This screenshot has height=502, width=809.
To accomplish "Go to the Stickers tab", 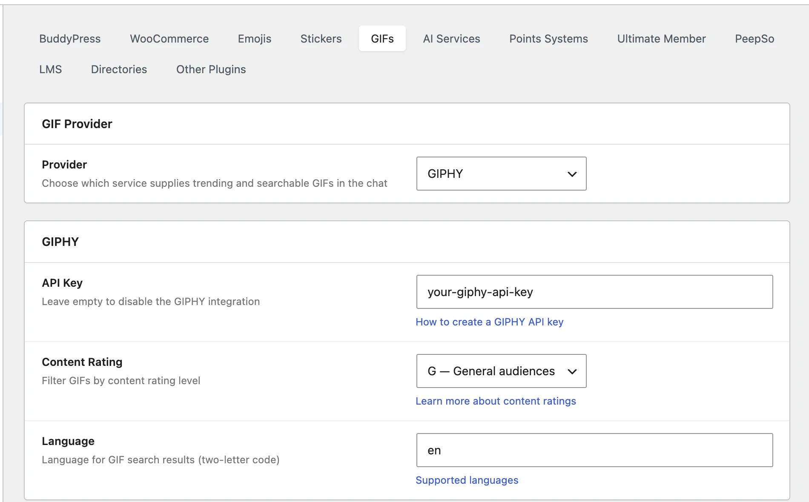I will (x=321, y=39).
